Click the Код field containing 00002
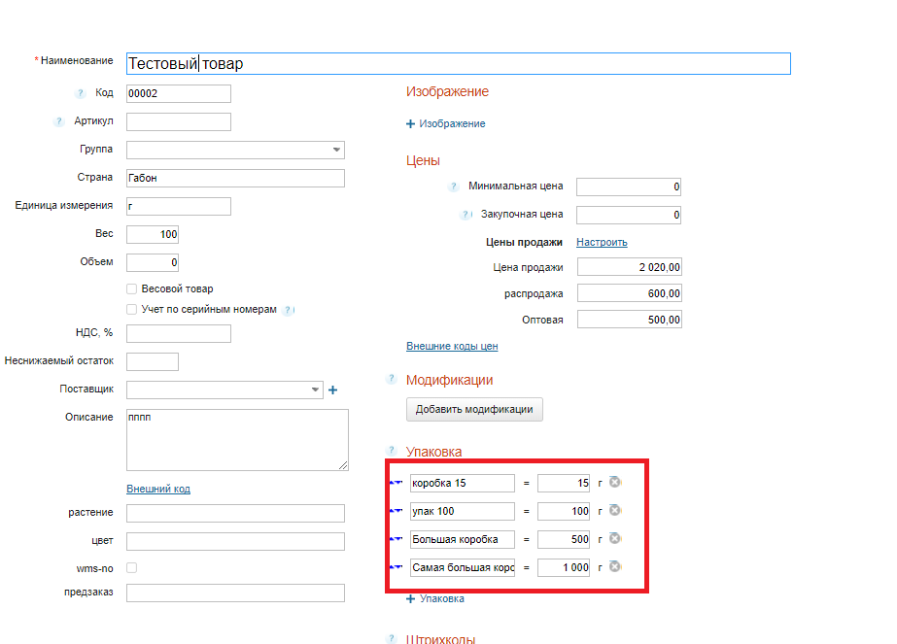This screenshot has width=897, height=644. point(179,94)
